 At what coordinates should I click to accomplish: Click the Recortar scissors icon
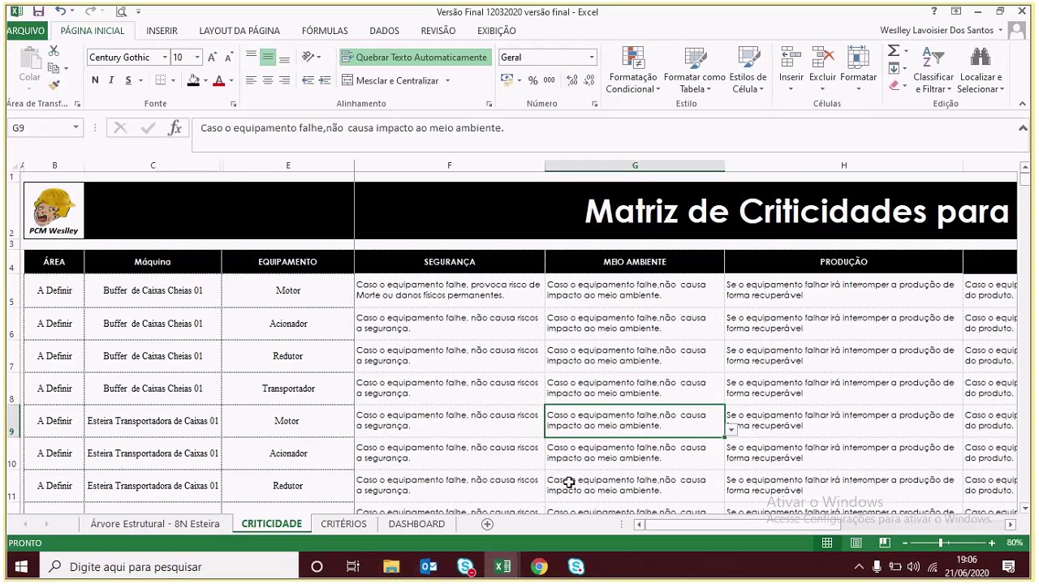tap(54, 51)
